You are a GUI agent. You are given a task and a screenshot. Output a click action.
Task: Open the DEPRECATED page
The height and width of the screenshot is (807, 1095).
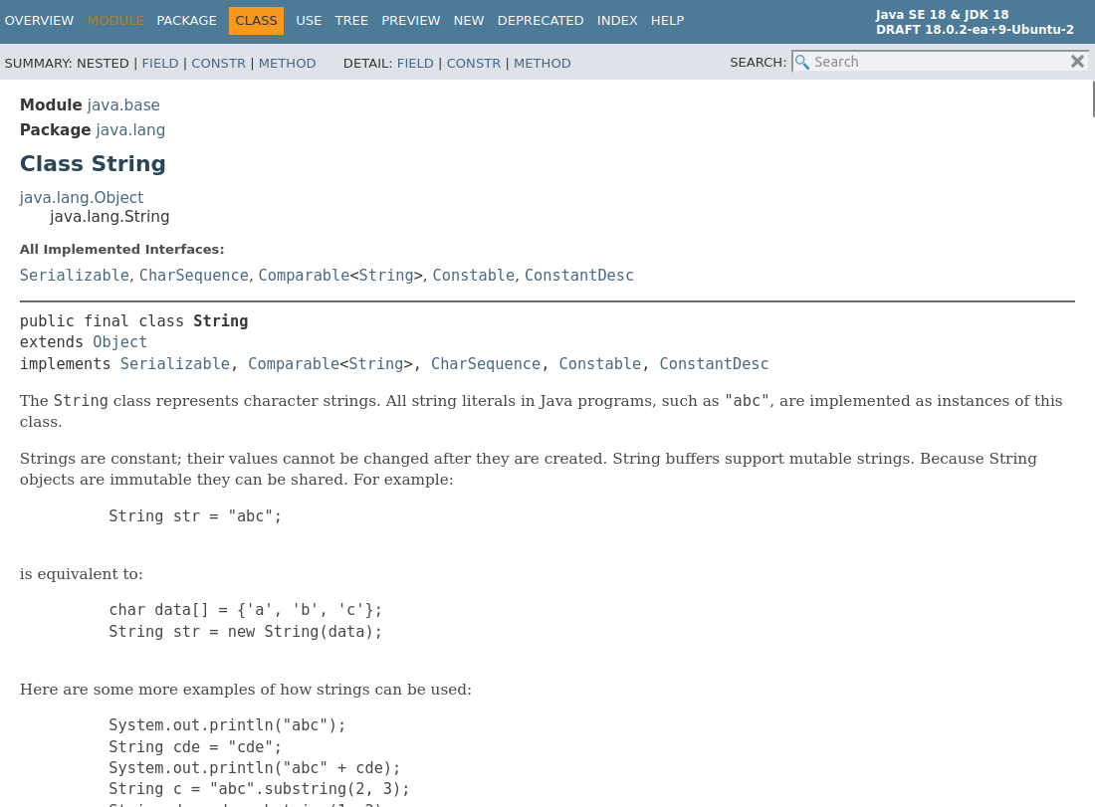point(540,20)
